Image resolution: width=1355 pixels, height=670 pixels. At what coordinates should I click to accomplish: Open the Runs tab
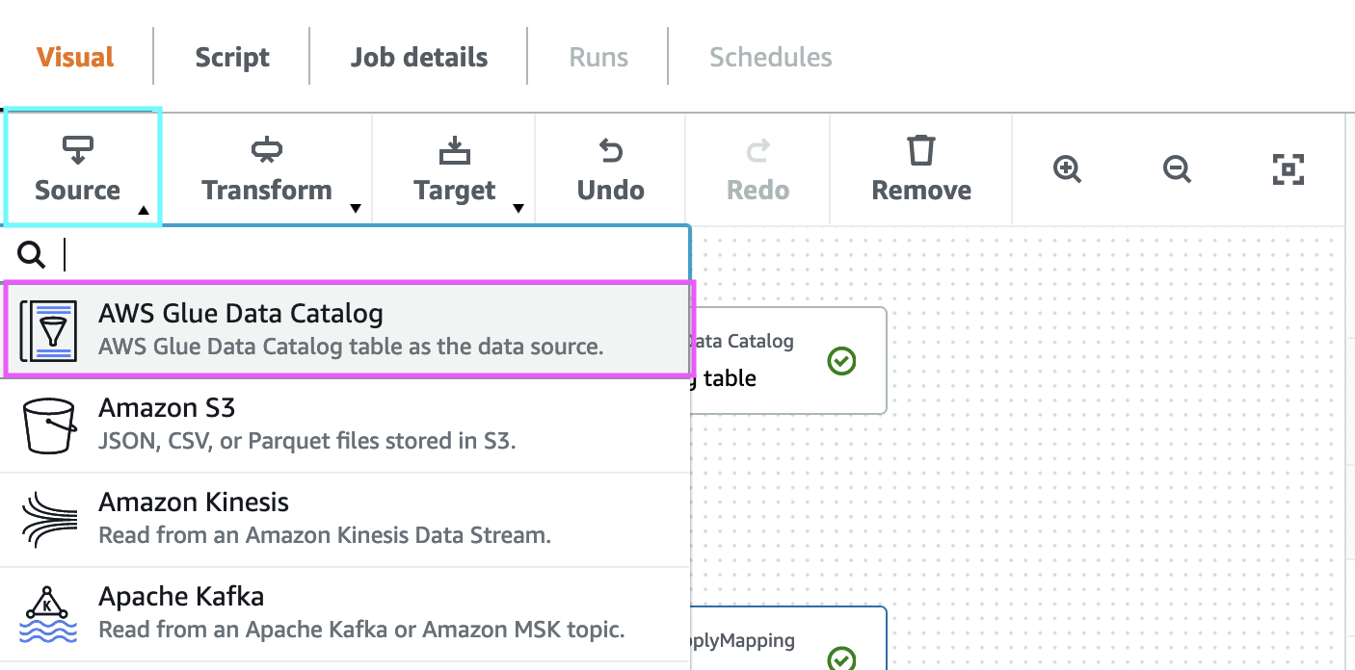pyautogui.click(x=598, y=58)
